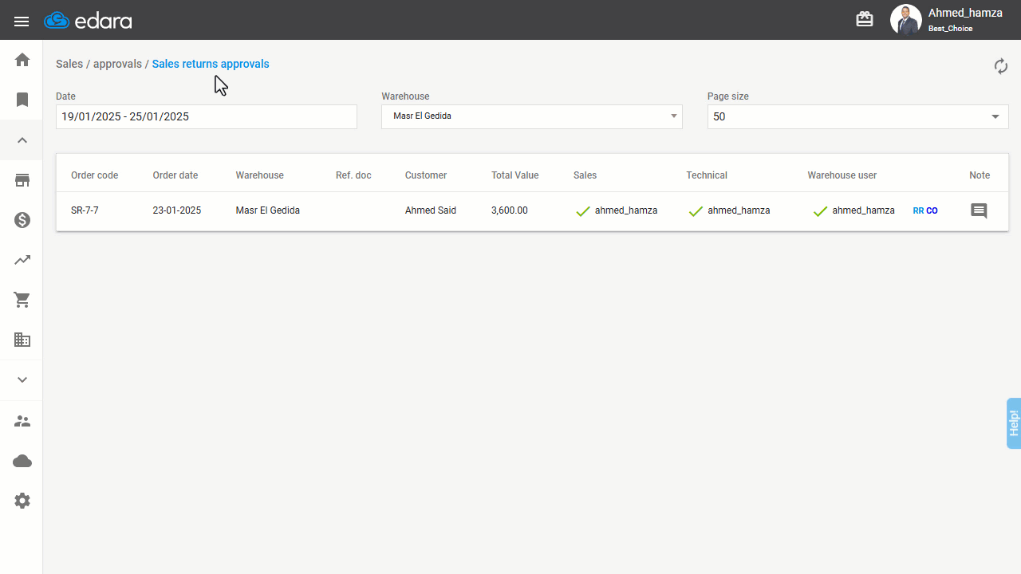This screenshot has width=1021, height=574.
Task: Click the Ahmed_hamza username in top bar
Action: [x=965, y=13]
